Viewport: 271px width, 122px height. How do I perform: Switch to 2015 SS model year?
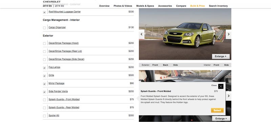coord(47,6)
